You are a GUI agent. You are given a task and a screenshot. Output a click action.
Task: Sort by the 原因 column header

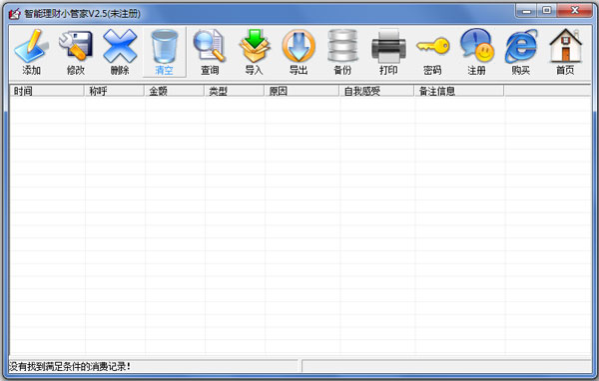tap(302, 91)
